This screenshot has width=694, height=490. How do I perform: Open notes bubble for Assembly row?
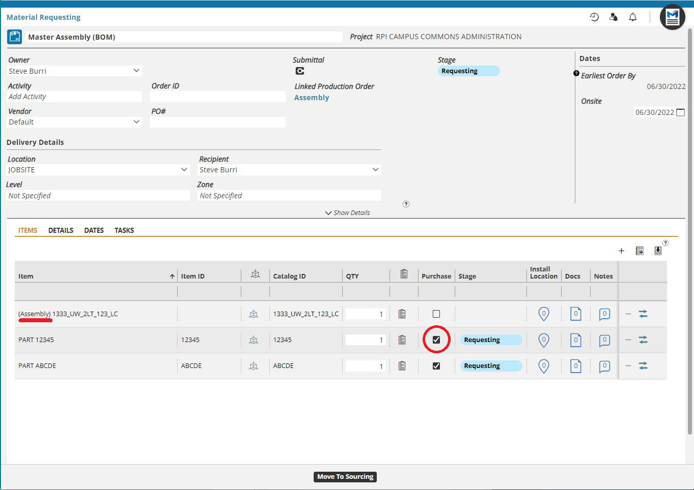[604, 314]
